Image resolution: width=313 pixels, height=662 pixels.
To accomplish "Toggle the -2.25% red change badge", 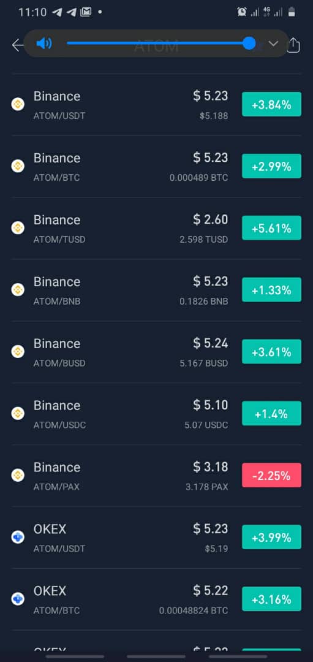I will (271, 476).
